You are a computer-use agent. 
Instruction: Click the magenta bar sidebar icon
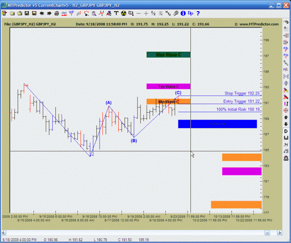pyautogui.click(x=286, y=104)
